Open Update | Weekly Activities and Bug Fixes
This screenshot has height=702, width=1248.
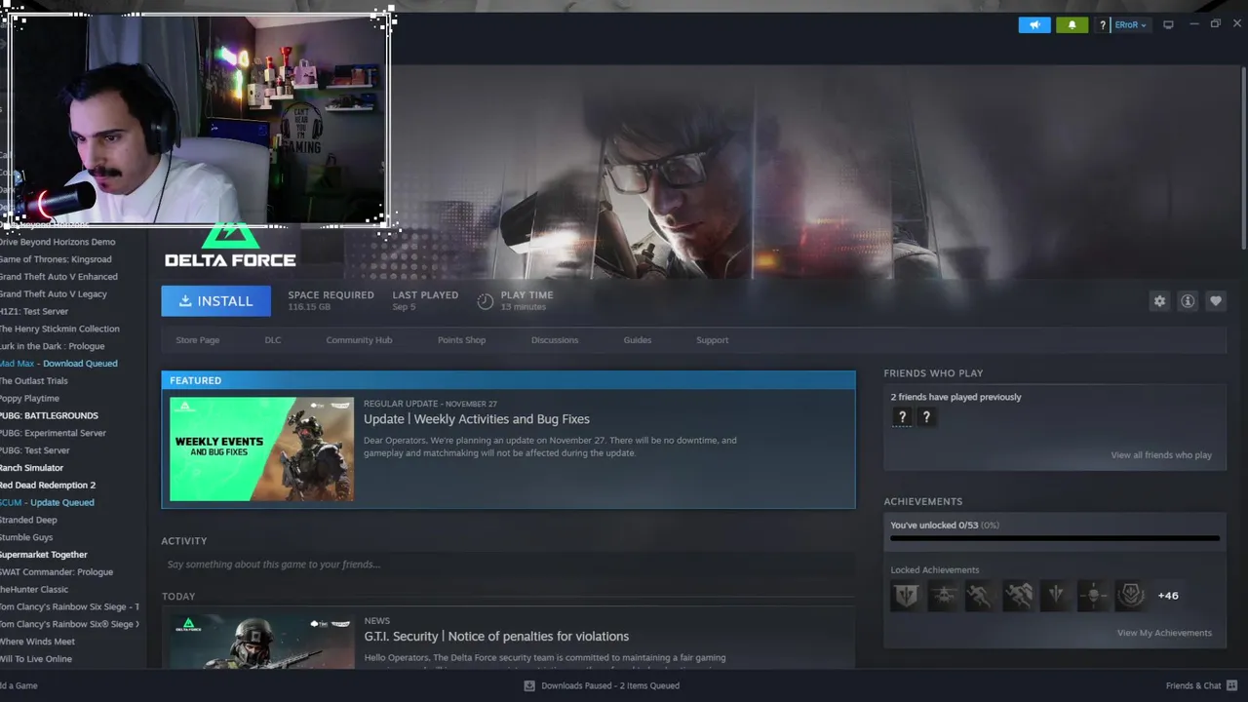[x=477, y=419]
